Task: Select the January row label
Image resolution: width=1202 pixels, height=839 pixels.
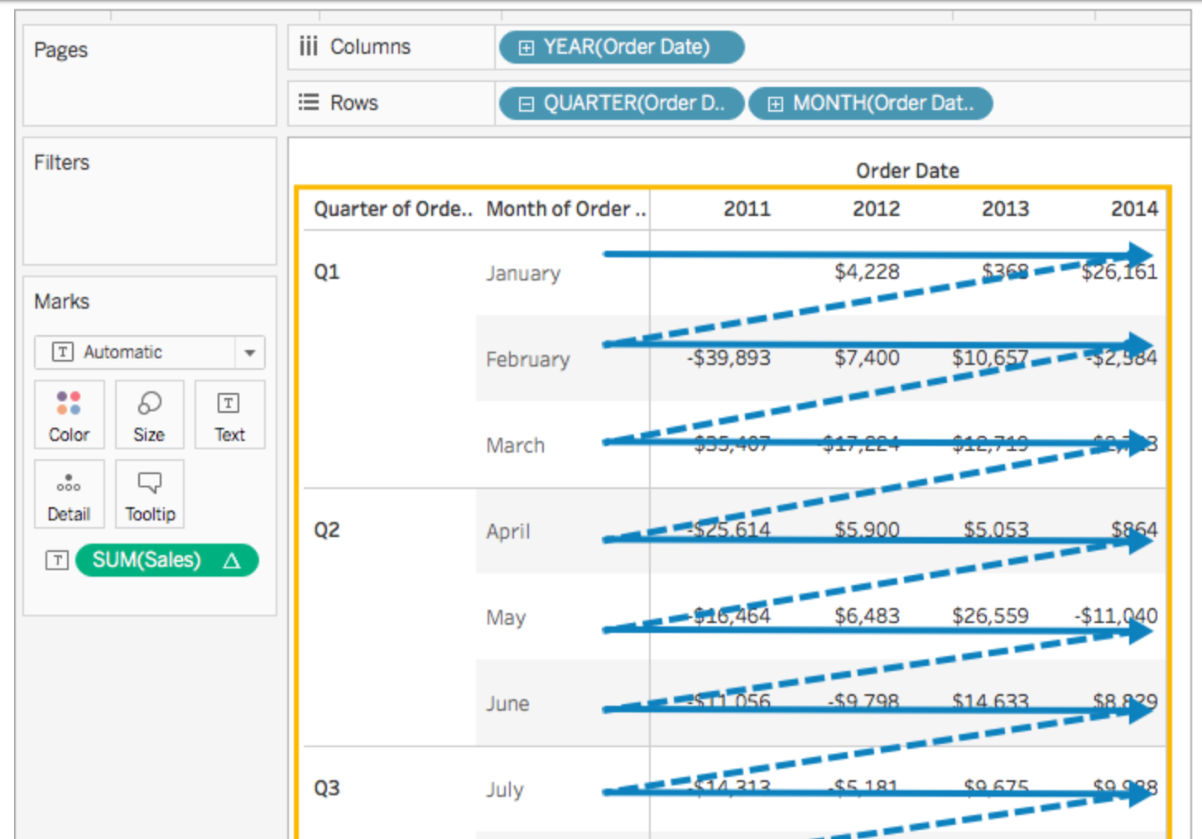Action: [523, 273]
